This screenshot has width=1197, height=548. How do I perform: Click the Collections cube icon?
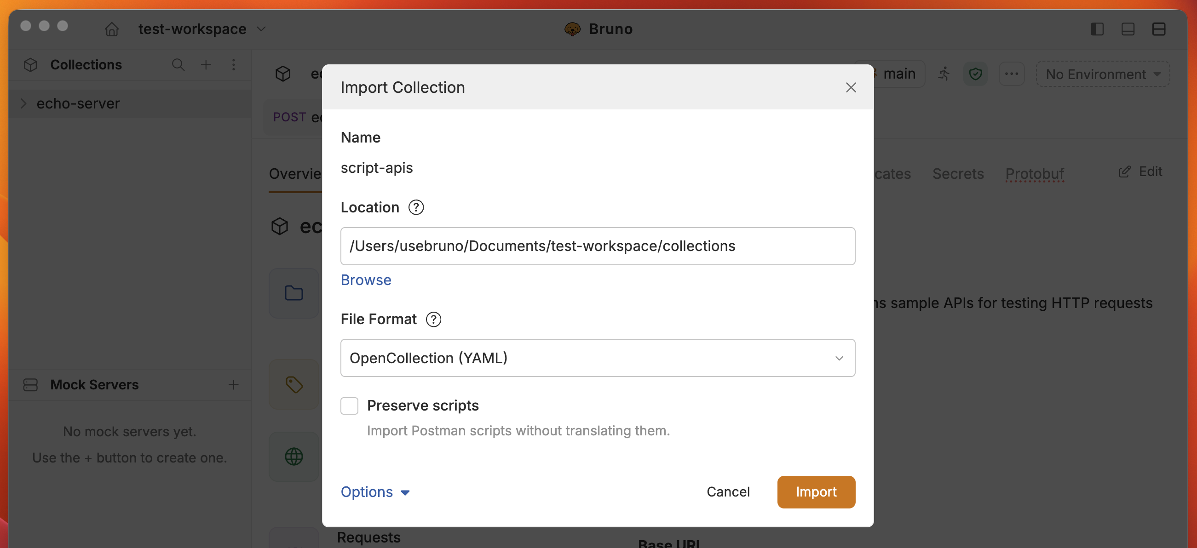coord(31,64)
